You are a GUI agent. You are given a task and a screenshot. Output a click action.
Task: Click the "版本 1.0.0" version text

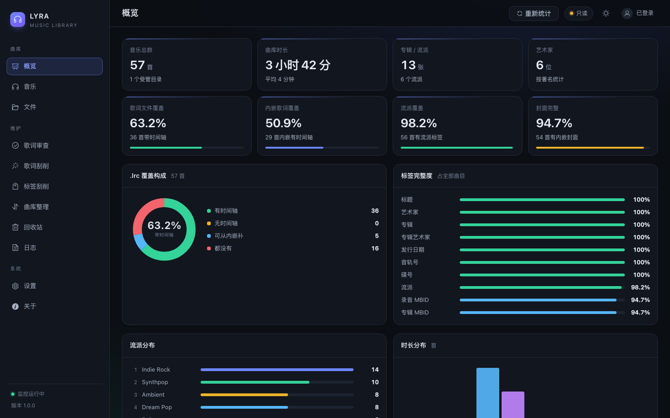23,405
